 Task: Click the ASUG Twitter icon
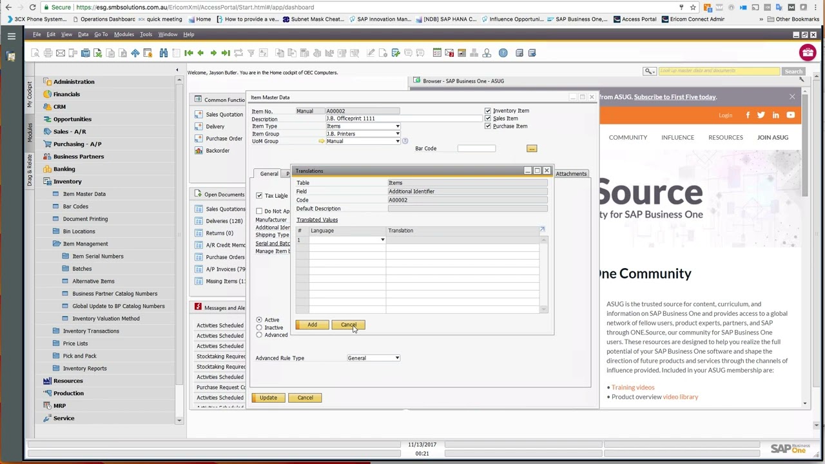[761, 115]
